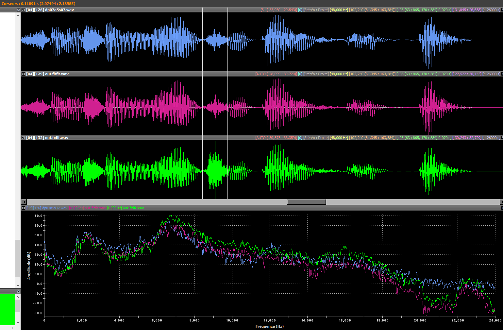Click the green out.fxflt.wav spectrum legend label
The height and width of the screenshot is (330, 503).
(126, 208)
